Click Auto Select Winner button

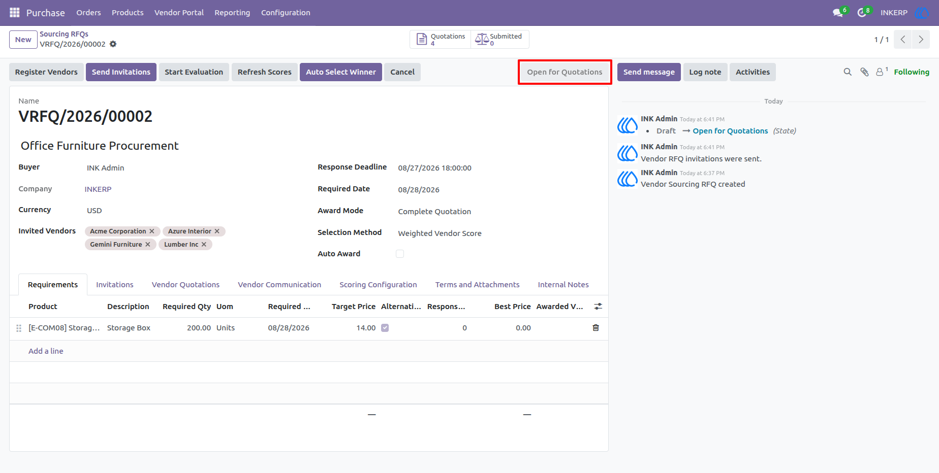341,72
